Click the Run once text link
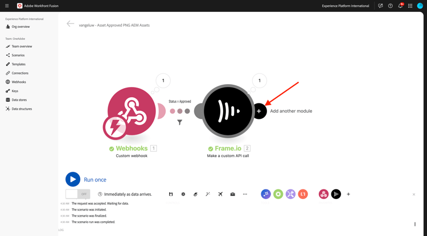427x236 pixels. point(95,180)
